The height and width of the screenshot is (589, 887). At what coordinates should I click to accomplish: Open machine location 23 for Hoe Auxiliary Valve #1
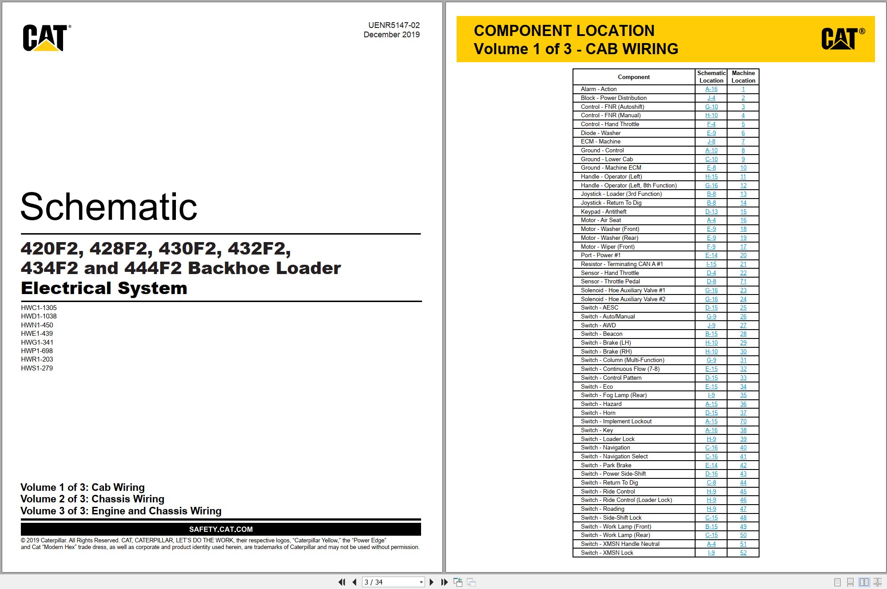click(x=743, y=291)
